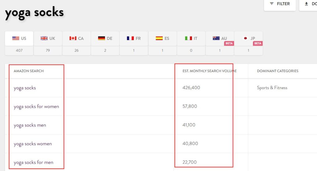Click the Dominant Categories column header
Viewport: 317px width, 171px height.
point(278,71)
